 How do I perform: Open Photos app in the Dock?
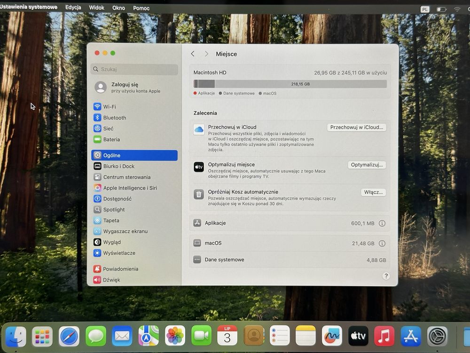point(175,336)
